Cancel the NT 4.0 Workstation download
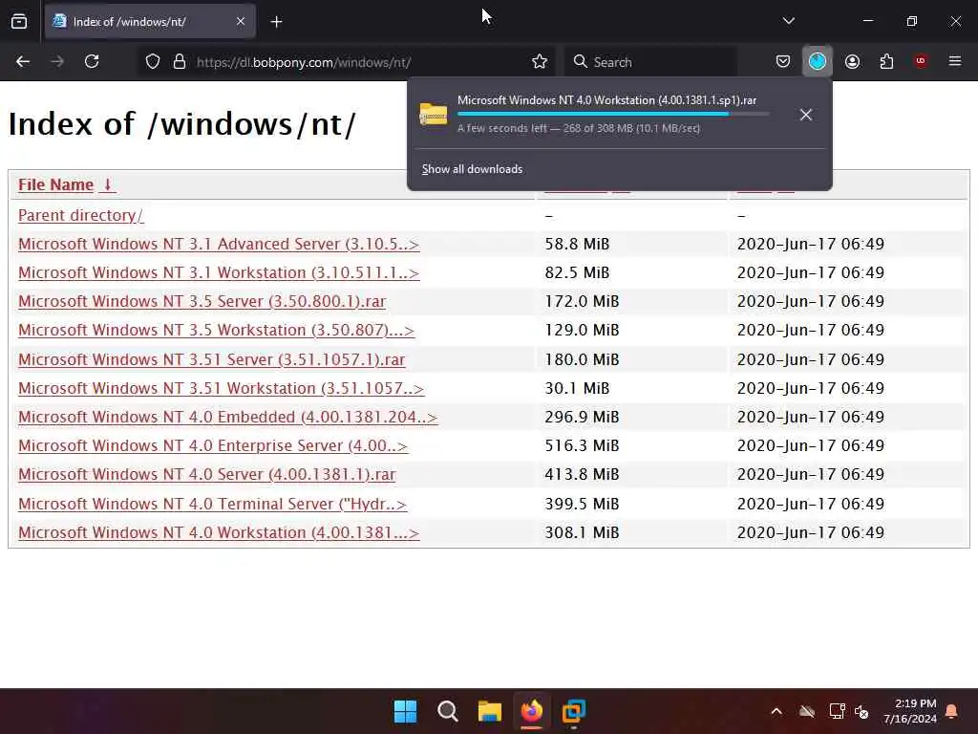 pyautogui.click(x=806, y=115)
